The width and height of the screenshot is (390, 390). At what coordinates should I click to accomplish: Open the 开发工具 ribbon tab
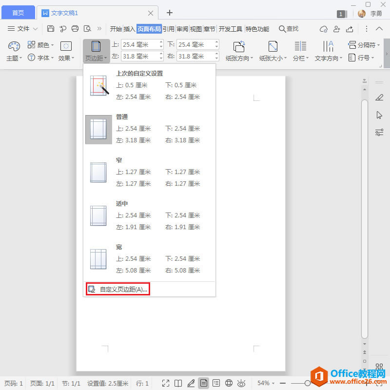(230, 29)
